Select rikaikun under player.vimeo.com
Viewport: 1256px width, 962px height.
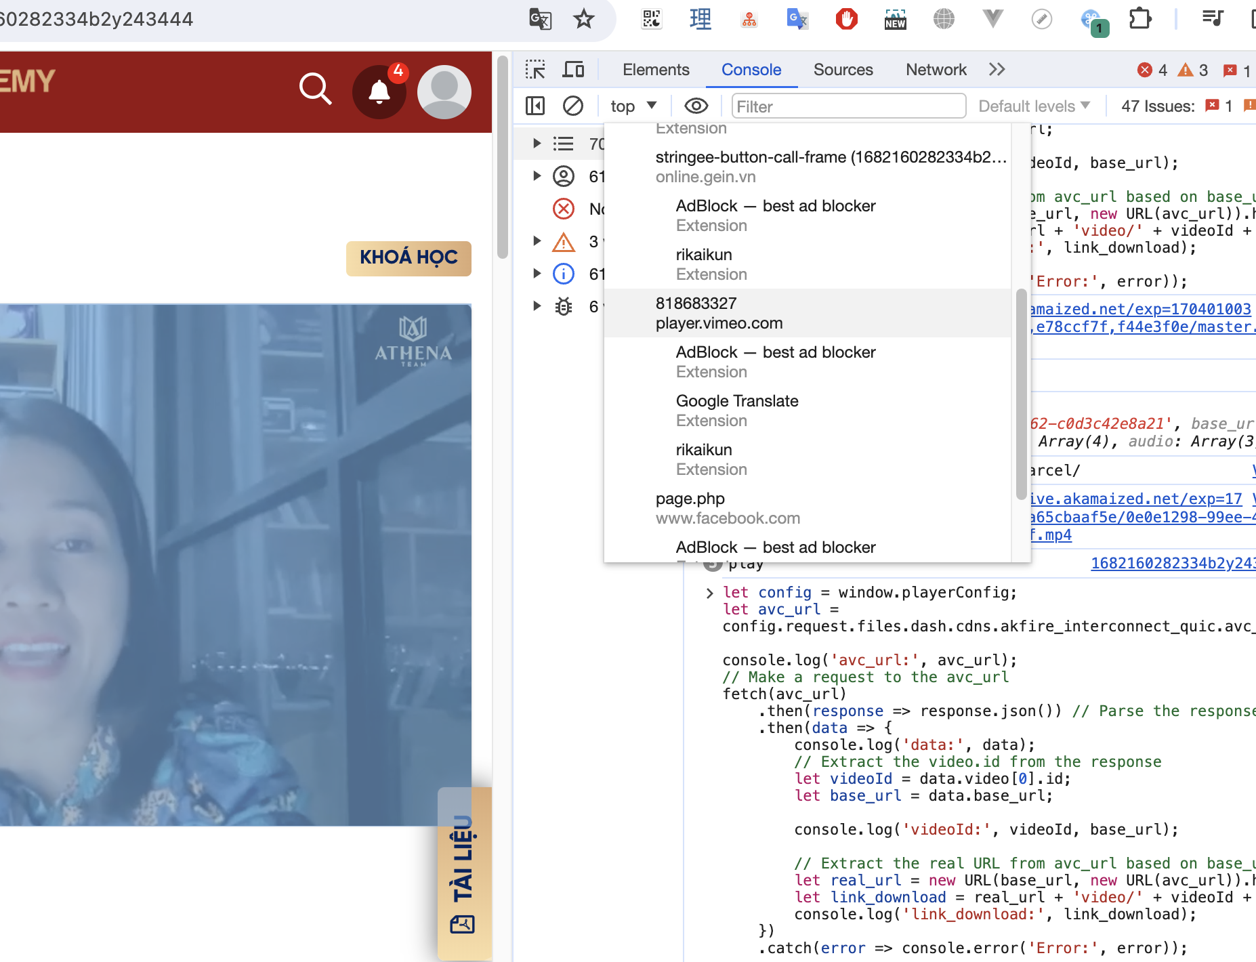tap(808, 459)
